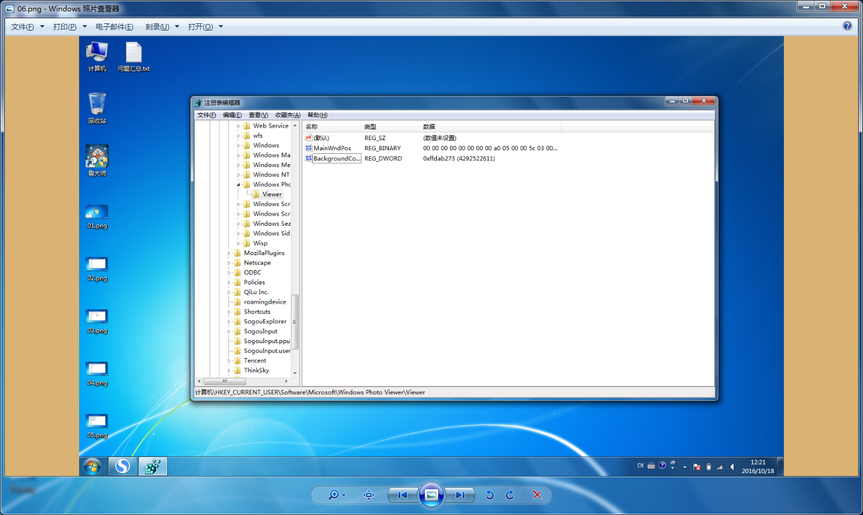Click the 问题汇总.txt file icon
The image size is (863, 515).
pyautogui.click(x=134, y=57)
